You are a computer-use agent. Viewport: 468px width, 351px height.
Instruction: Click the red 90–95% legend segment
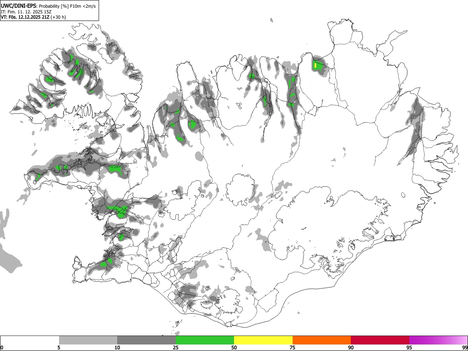click(380, 340)
